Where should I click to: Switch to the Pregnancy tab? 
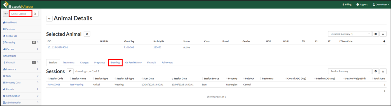click(x=100, y=63)
